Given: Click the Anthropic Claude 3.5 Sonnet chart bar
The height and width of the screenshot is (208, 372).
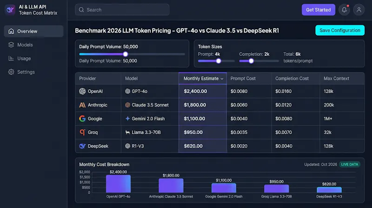Looking at the screenshot, I should [171, 186].
